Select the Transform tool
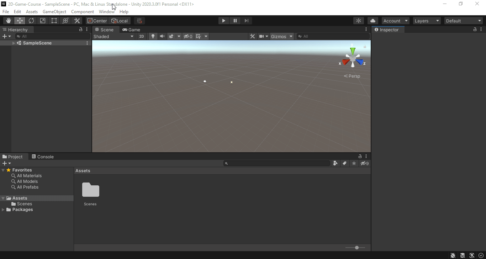This screenshot has height=259, width=486. pos(65,21)
